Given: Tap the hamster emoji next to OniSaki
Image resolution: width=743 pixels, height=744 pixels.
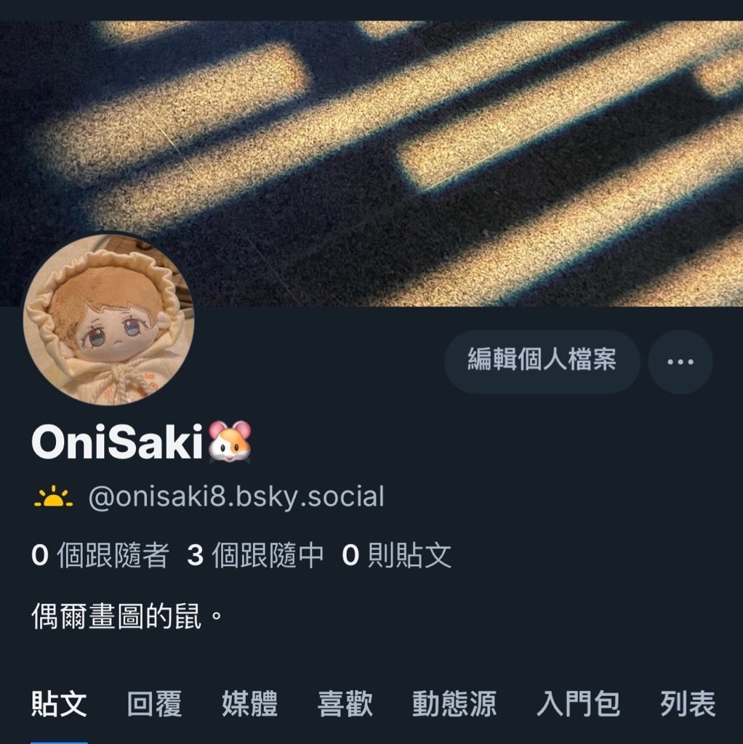Looking at the screenshot, I should point(230,441).
